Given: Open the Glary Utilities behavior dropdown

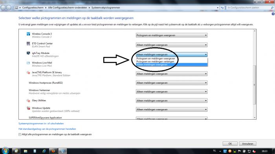Looking at the screenshot, I should tap(172, 100).
